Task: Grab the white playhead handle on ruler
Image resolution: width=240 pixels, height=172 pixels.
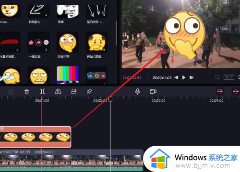Action: (110, 99)
